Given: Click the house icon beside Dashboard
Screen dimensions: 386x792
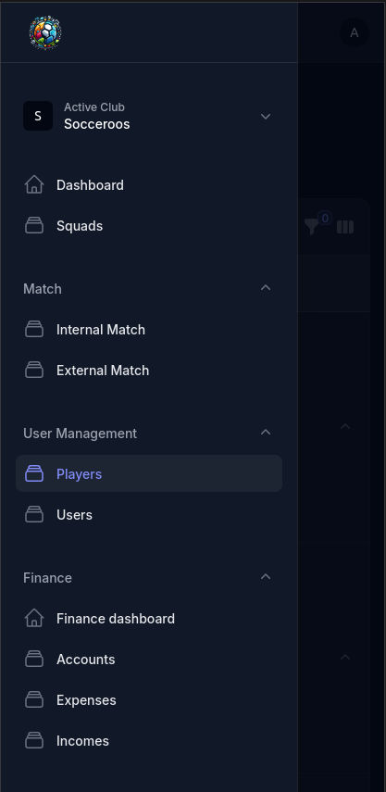Looking at the screenshot, I should [34, 185].
